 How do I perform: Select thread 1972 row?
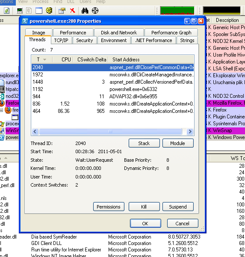tap(113, 75)
